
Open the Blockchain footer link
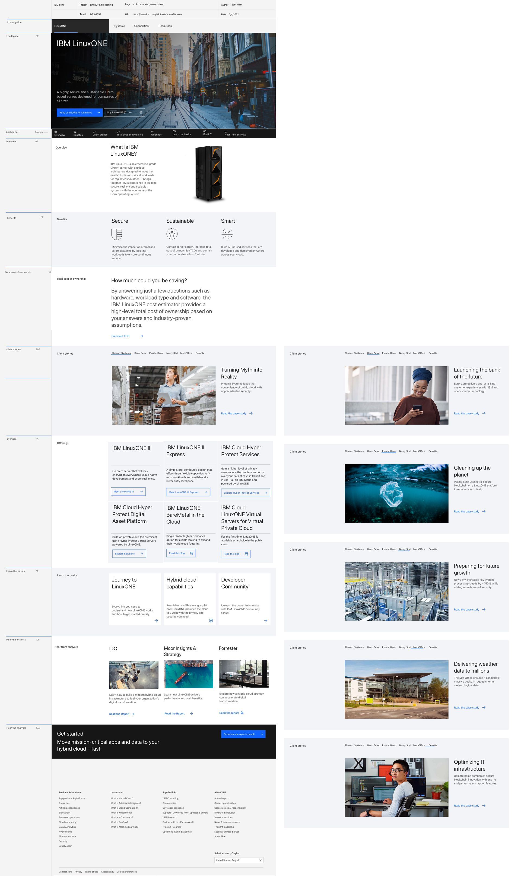click(x=65, y=813)
